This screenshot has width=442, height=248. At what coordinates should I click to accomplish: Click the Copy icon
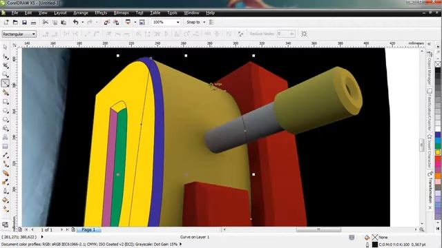55,22
